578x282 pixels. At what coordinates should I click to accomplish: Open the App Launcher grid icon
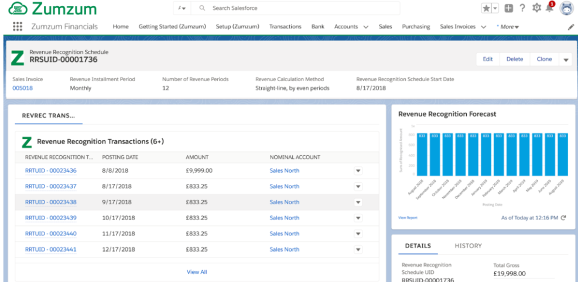(18, 26)
